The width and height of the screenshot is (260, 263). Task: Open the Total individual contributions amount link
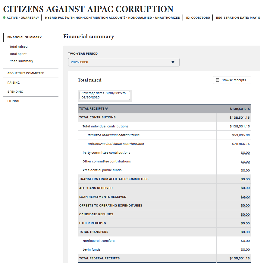pyautogui.click(x=240, y=127)
